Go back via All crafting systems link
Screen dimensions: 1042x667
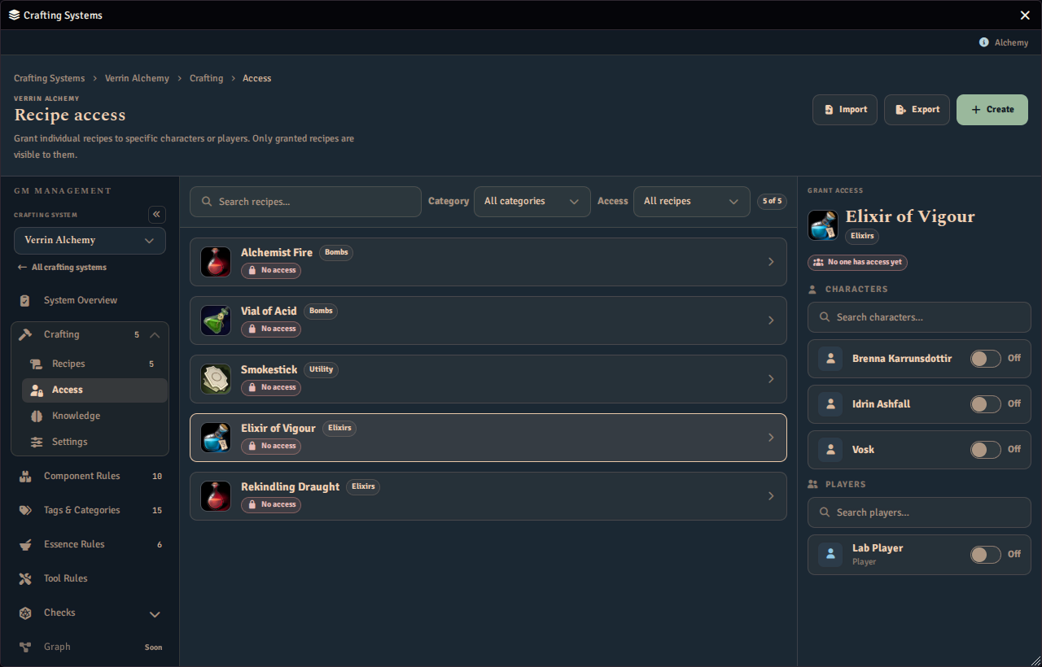tap(62, 268)
